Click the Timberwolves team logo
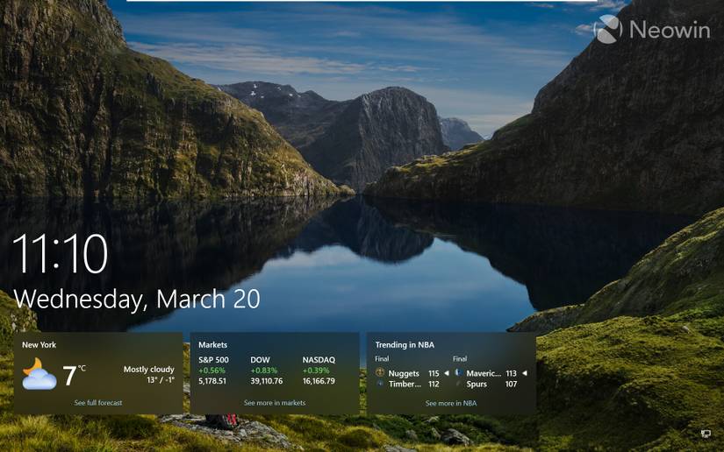This screenshot has width=724, height=452. [x=380, y=384]
